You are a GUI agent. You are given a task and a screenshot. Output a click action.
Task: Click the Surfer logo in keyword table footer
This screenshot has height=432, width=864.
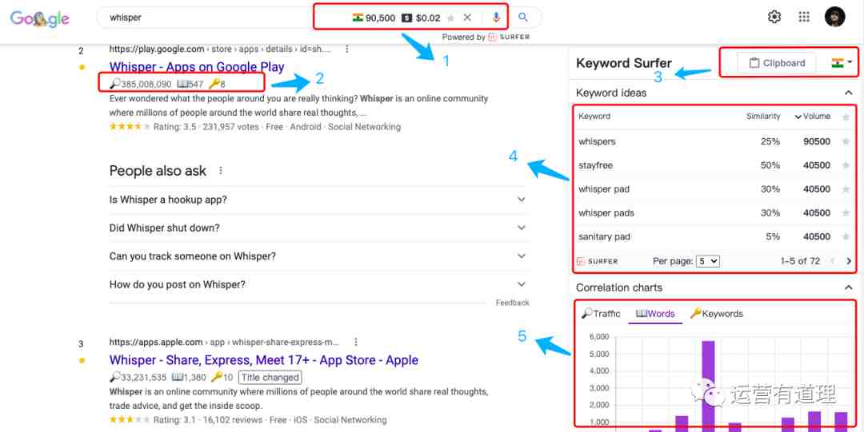click(598, 261)
